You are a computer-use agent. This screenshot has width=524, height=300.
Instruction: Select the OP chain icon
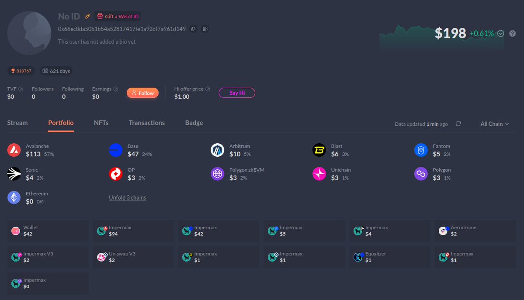point(116,174)
